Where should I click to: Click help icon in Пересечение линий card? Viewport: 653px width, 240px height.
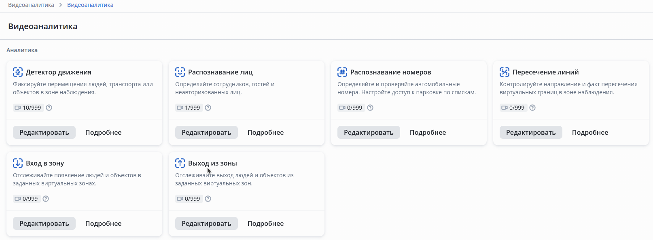(x=532, y=108)
